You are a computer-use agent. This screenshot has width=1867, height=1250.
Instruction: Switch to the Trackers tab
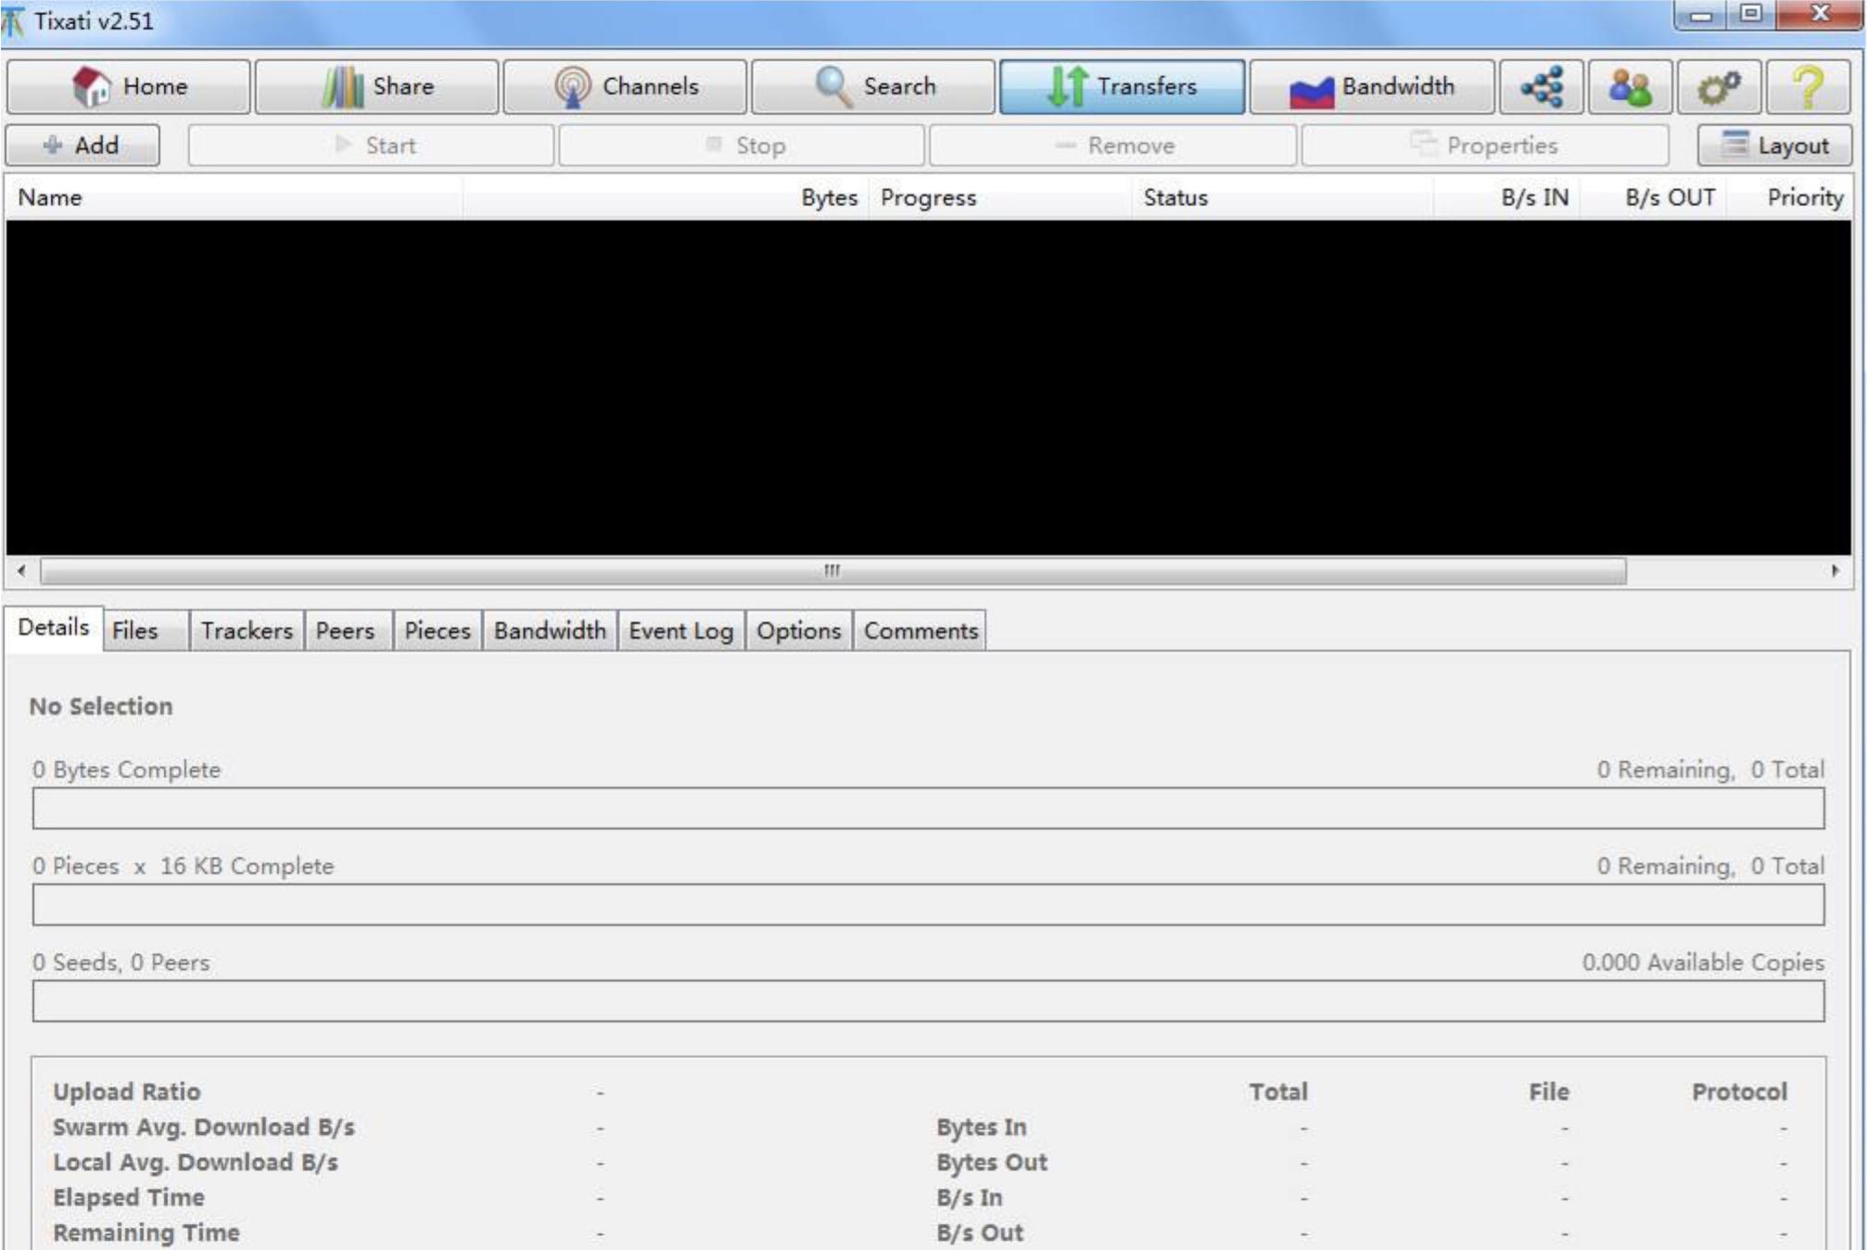247,631
